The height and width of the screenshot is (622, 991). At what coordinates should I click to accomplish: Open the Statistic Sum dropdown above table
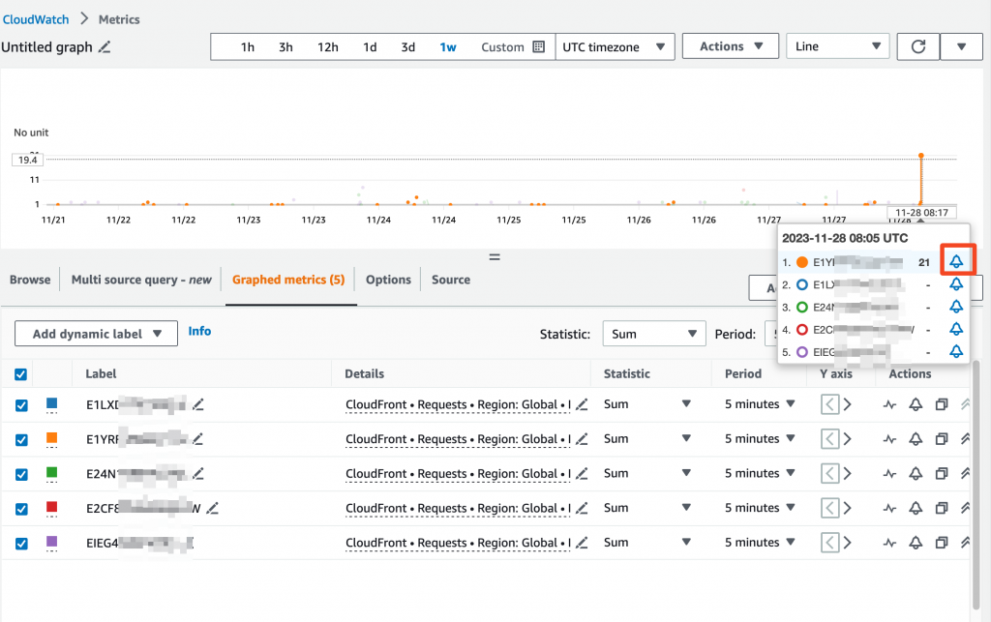(654, 334)
